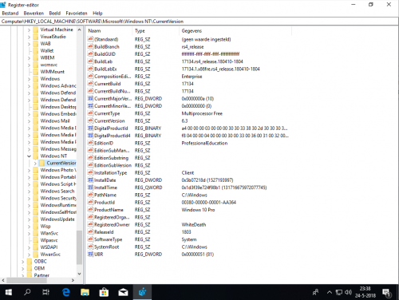Click the folder icon for CurrentVersion
The width and height of the screenshot is (399, 300).
41,163
